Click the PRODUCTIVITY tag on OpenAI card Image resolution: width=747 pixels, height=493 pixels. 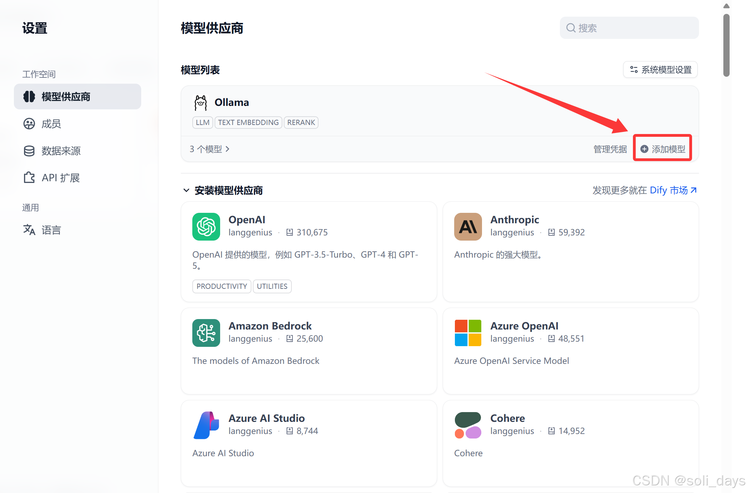click(222, 286)
